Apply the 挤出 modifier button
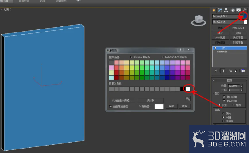The image size is (249, 153). coord(220,28)
